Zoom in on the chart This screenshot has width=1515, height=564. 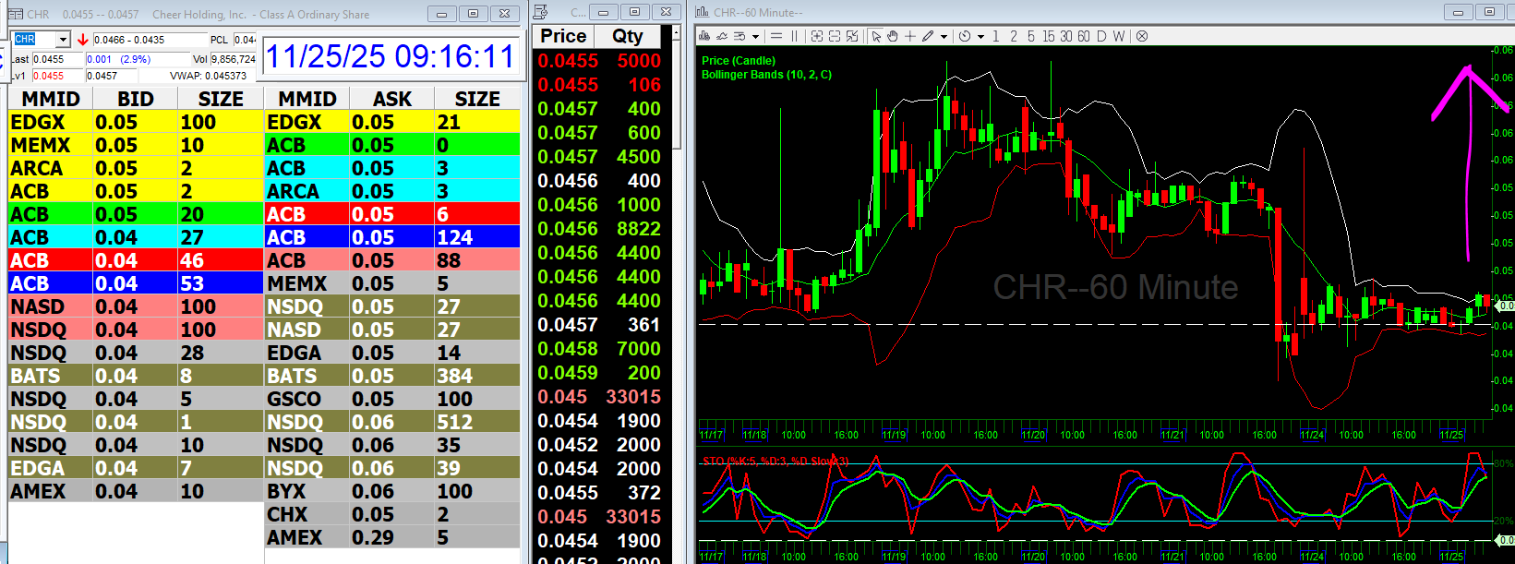pyautogui.click(x=817, y=36)
